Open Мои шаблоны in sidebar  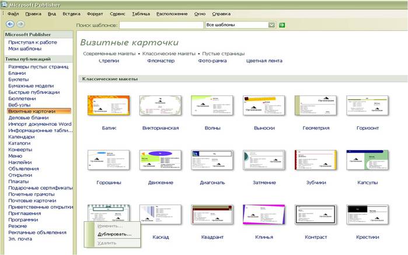pyautogui.click(x=25, y=49)
